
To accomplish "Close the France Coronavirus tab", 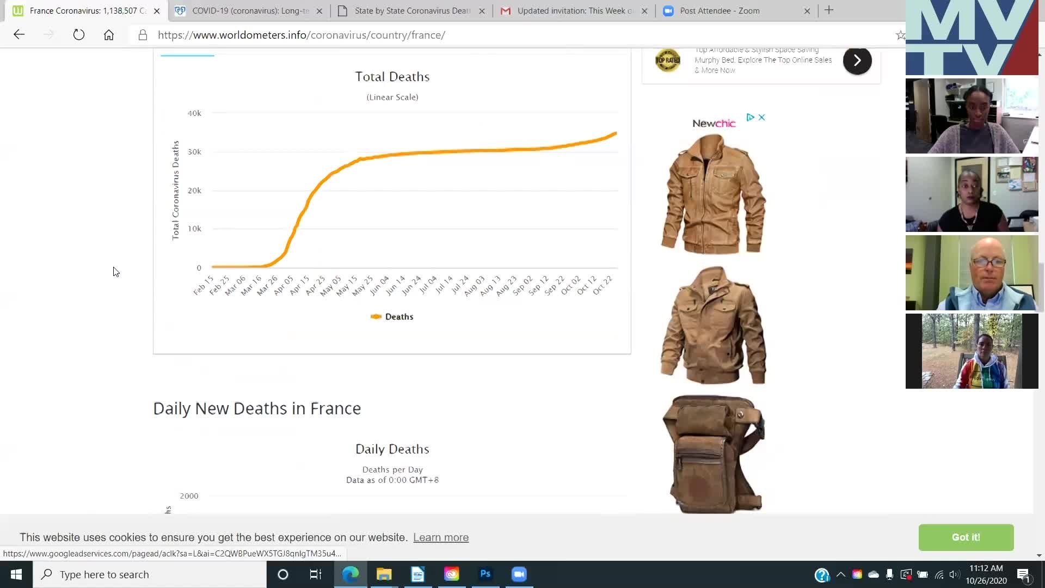I will pyautogui.click(x=157, y=11).
